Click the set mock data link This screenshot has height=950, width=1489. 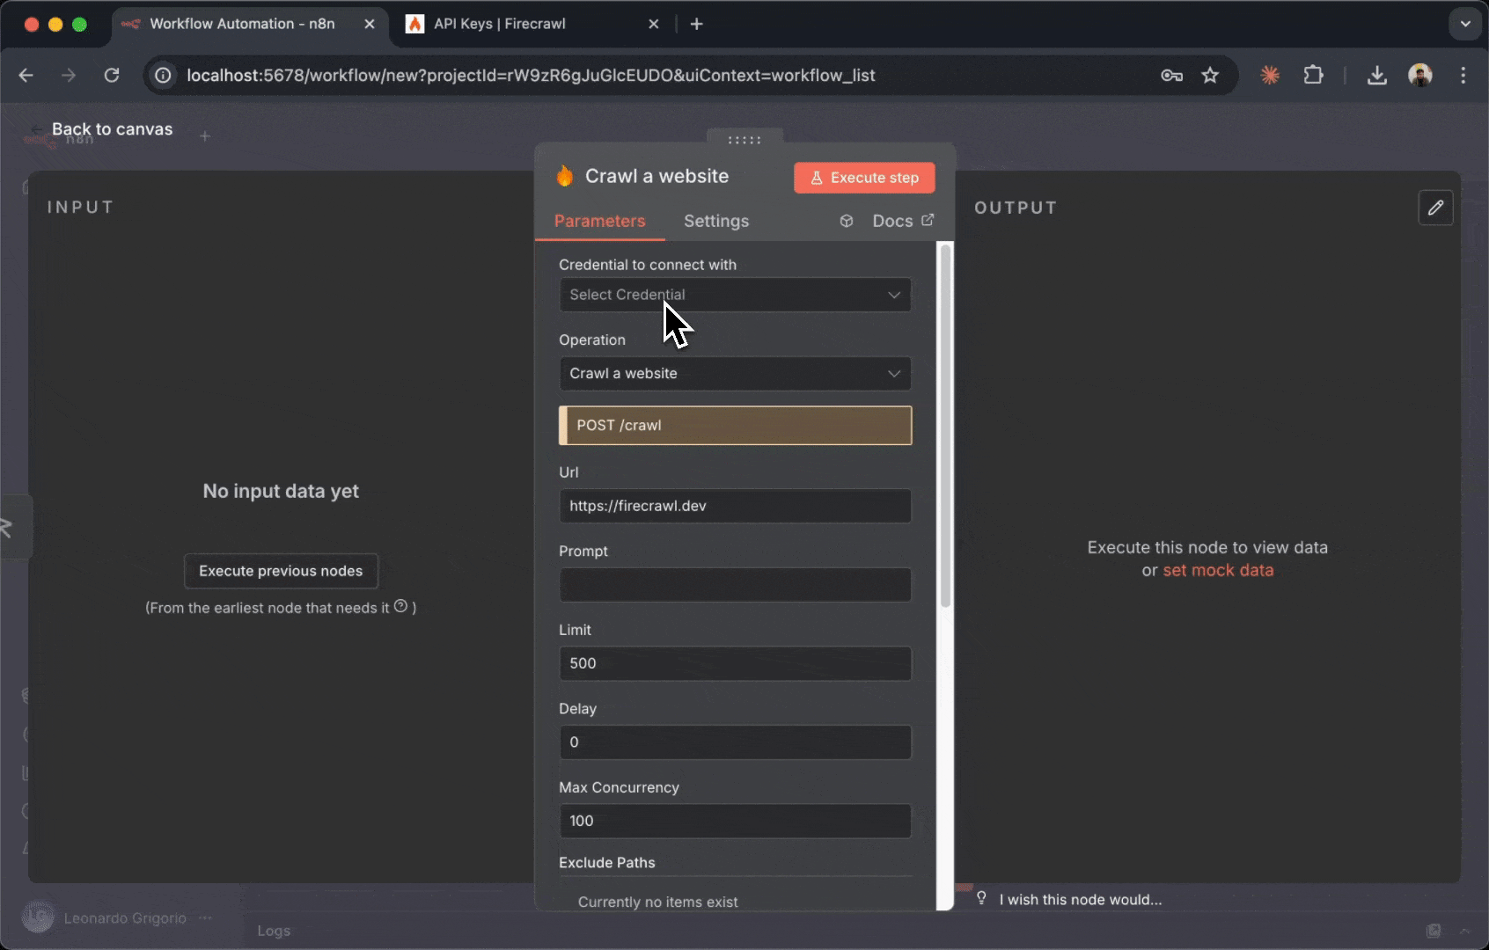[x=1219, y=570]
